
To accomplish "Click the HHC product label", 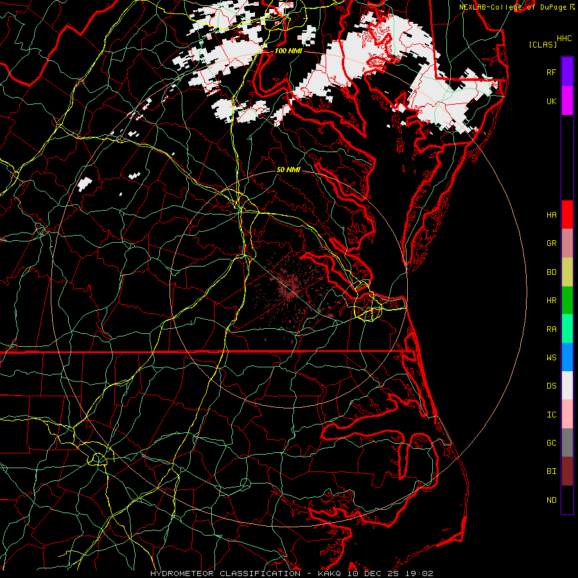I will [565, 39].
